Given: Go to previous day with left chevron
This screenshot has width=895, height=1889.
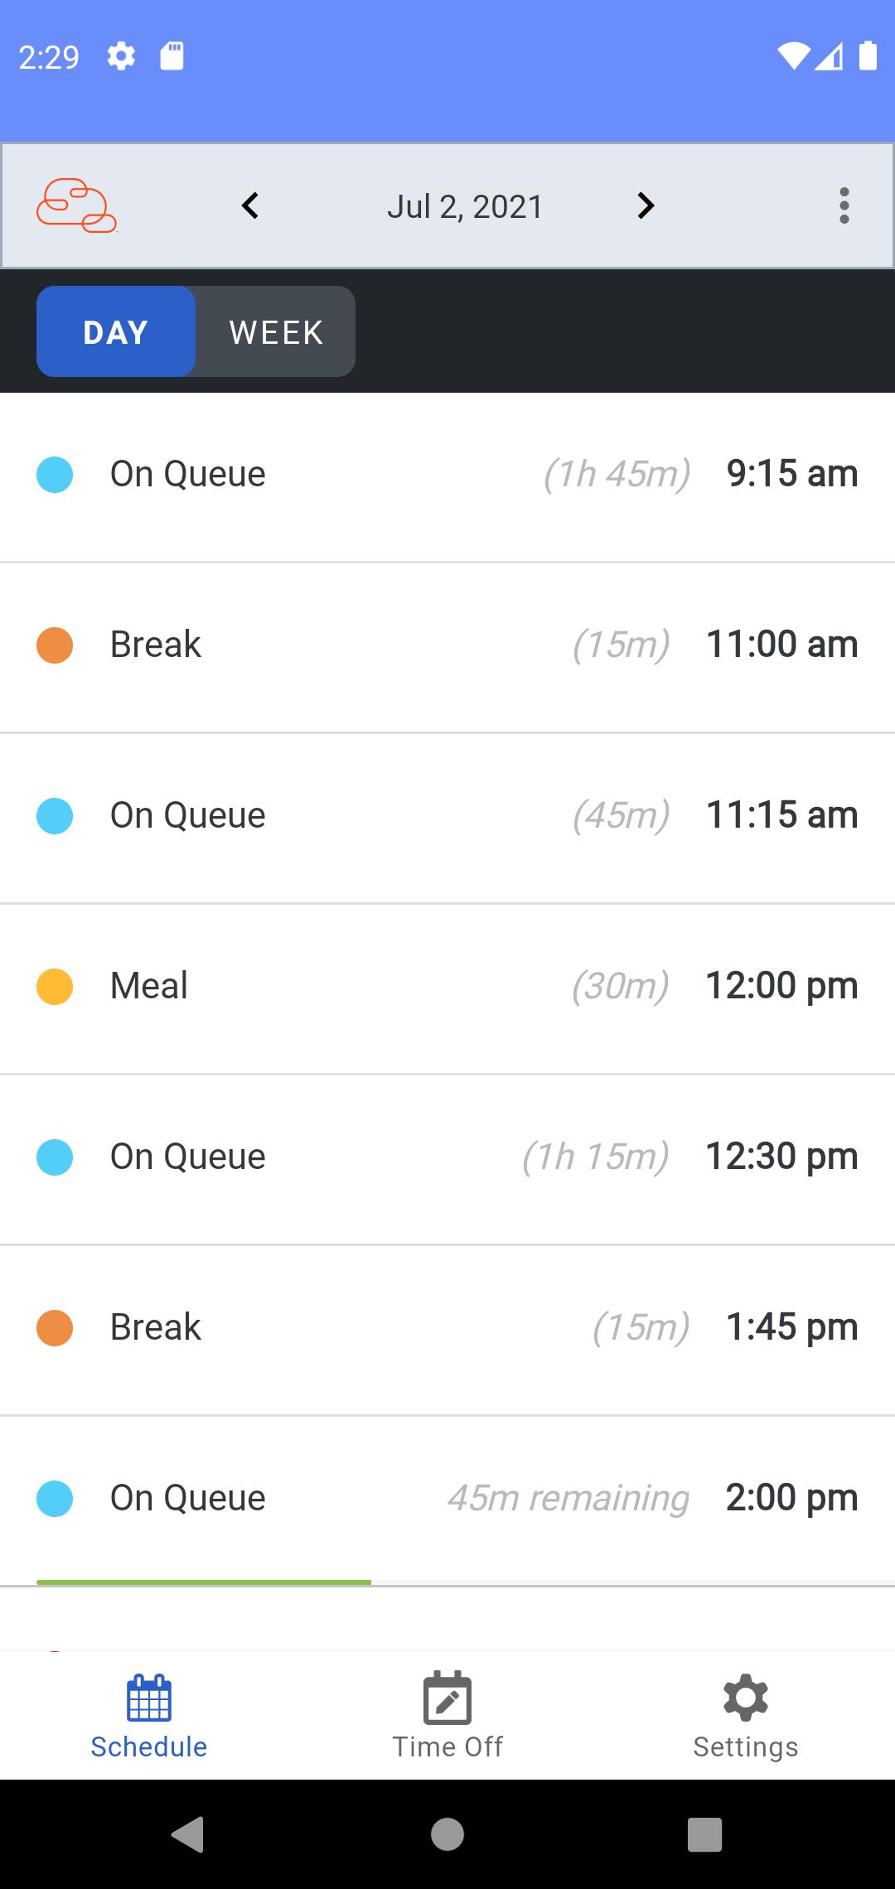Looking at the screenshot, I should point(250,205).
